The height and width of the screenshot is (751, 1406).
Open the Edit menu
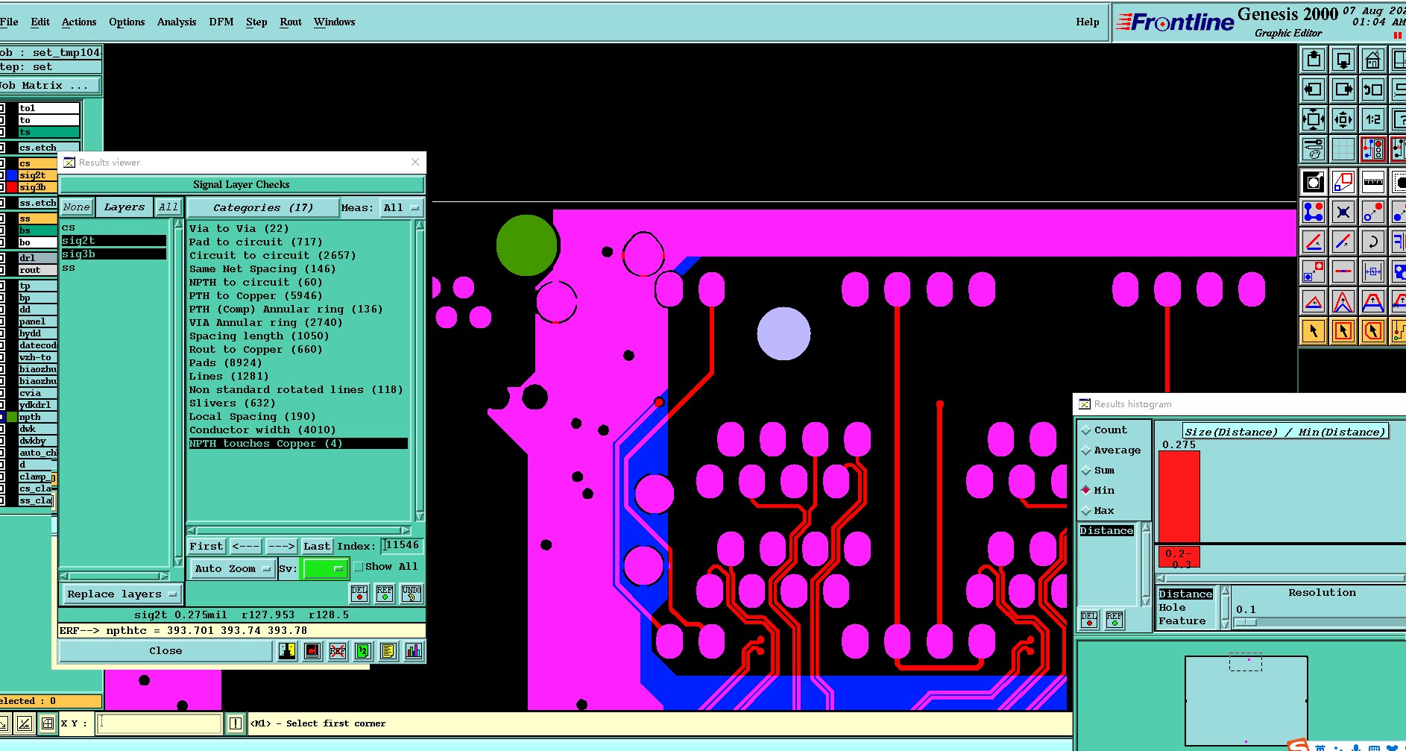pos(40,22)
